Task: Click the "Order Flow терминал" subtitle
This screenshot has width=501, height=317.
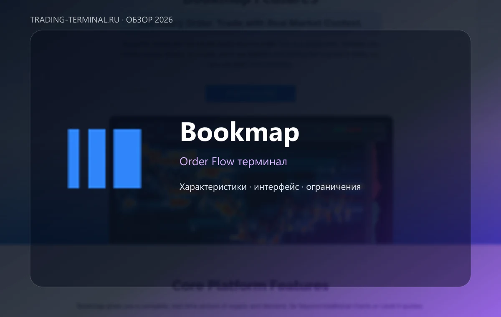Action: 233,161
